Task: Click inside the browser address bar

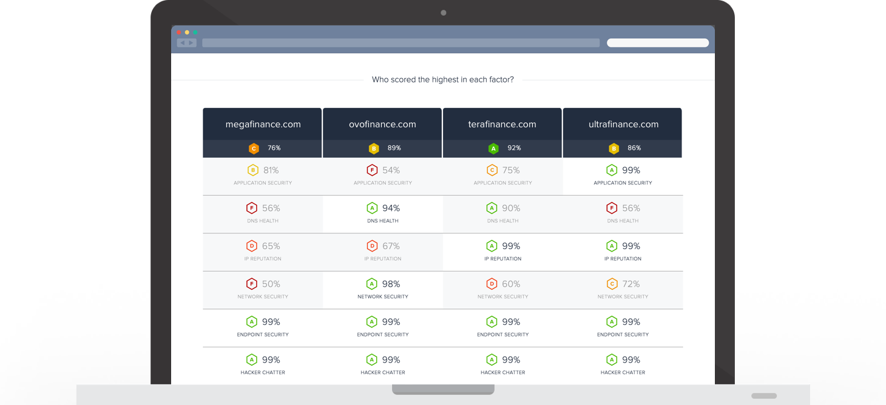Action: click(x=401, y=42)
